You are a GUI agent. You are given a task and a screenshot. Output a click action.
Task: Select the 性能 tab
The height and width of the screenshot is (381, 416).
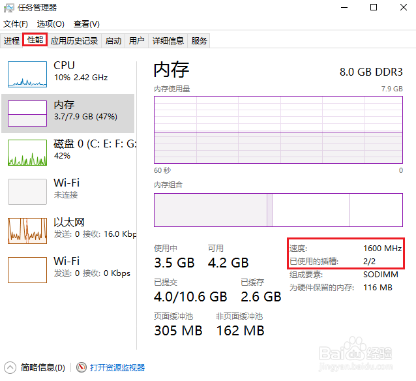tap(35, 40)
